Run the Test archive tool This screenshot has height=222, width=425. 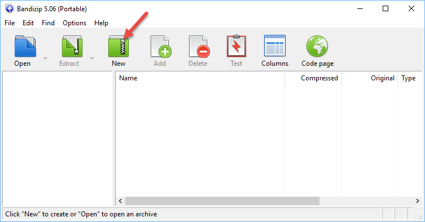(x=236, y=46)
